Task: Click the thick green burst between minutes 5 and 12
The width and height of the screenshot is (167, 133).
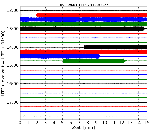Action: click(x=94, y=61)
